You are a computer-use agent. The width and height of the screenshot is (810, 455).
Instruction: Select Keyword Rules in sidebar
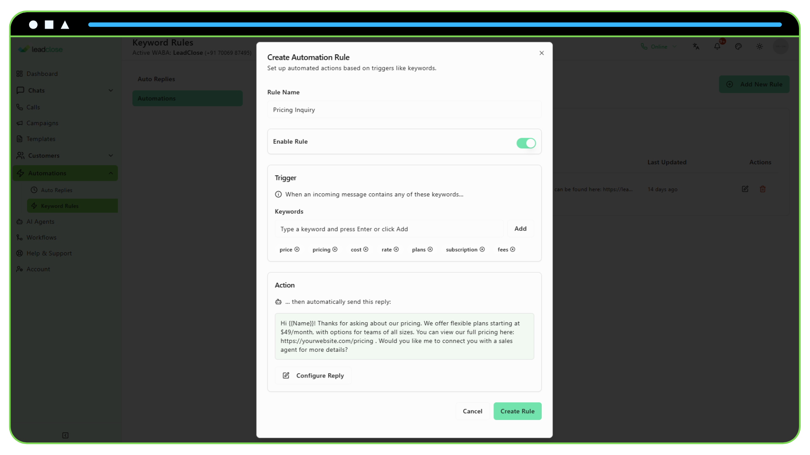pos(73,206)
